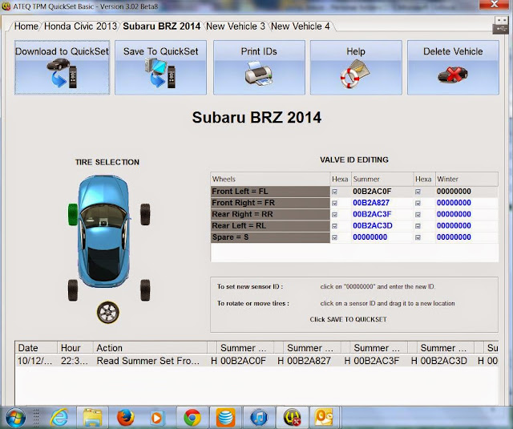Viewport: 513px width, 429px height.
Task: Toggle Winter Hexa checkbox for Front Right
Action: (418, 203)
